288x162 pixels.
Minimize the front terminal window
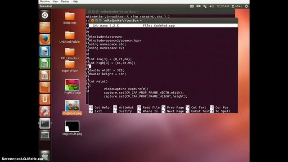tap(96, 21)
